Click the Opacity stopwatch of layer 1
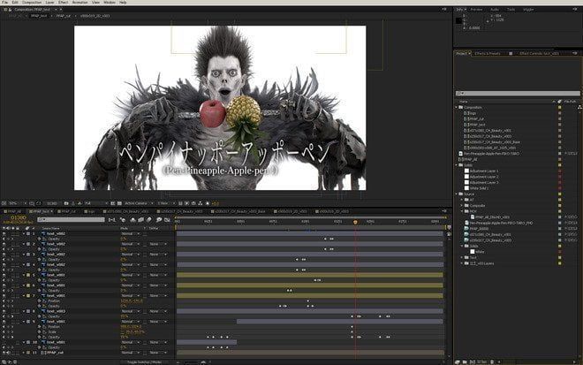Viewport: 583px width, 365px height. coord(39,239)
